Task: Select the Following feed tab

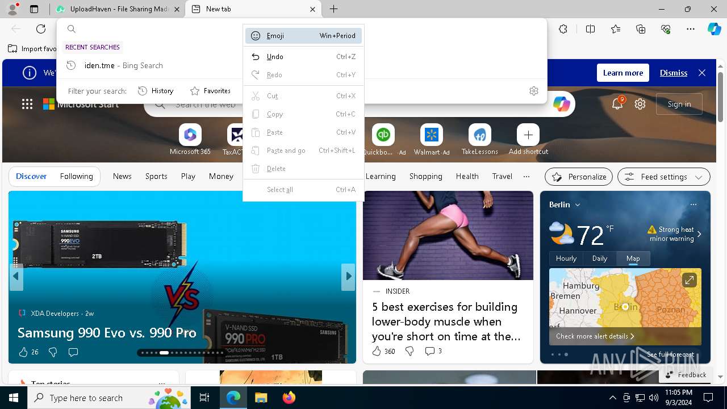Action: tap(77, 177)
